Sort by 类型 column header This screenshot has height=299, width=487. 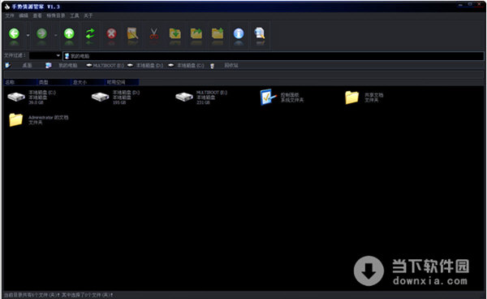point(54,82)
